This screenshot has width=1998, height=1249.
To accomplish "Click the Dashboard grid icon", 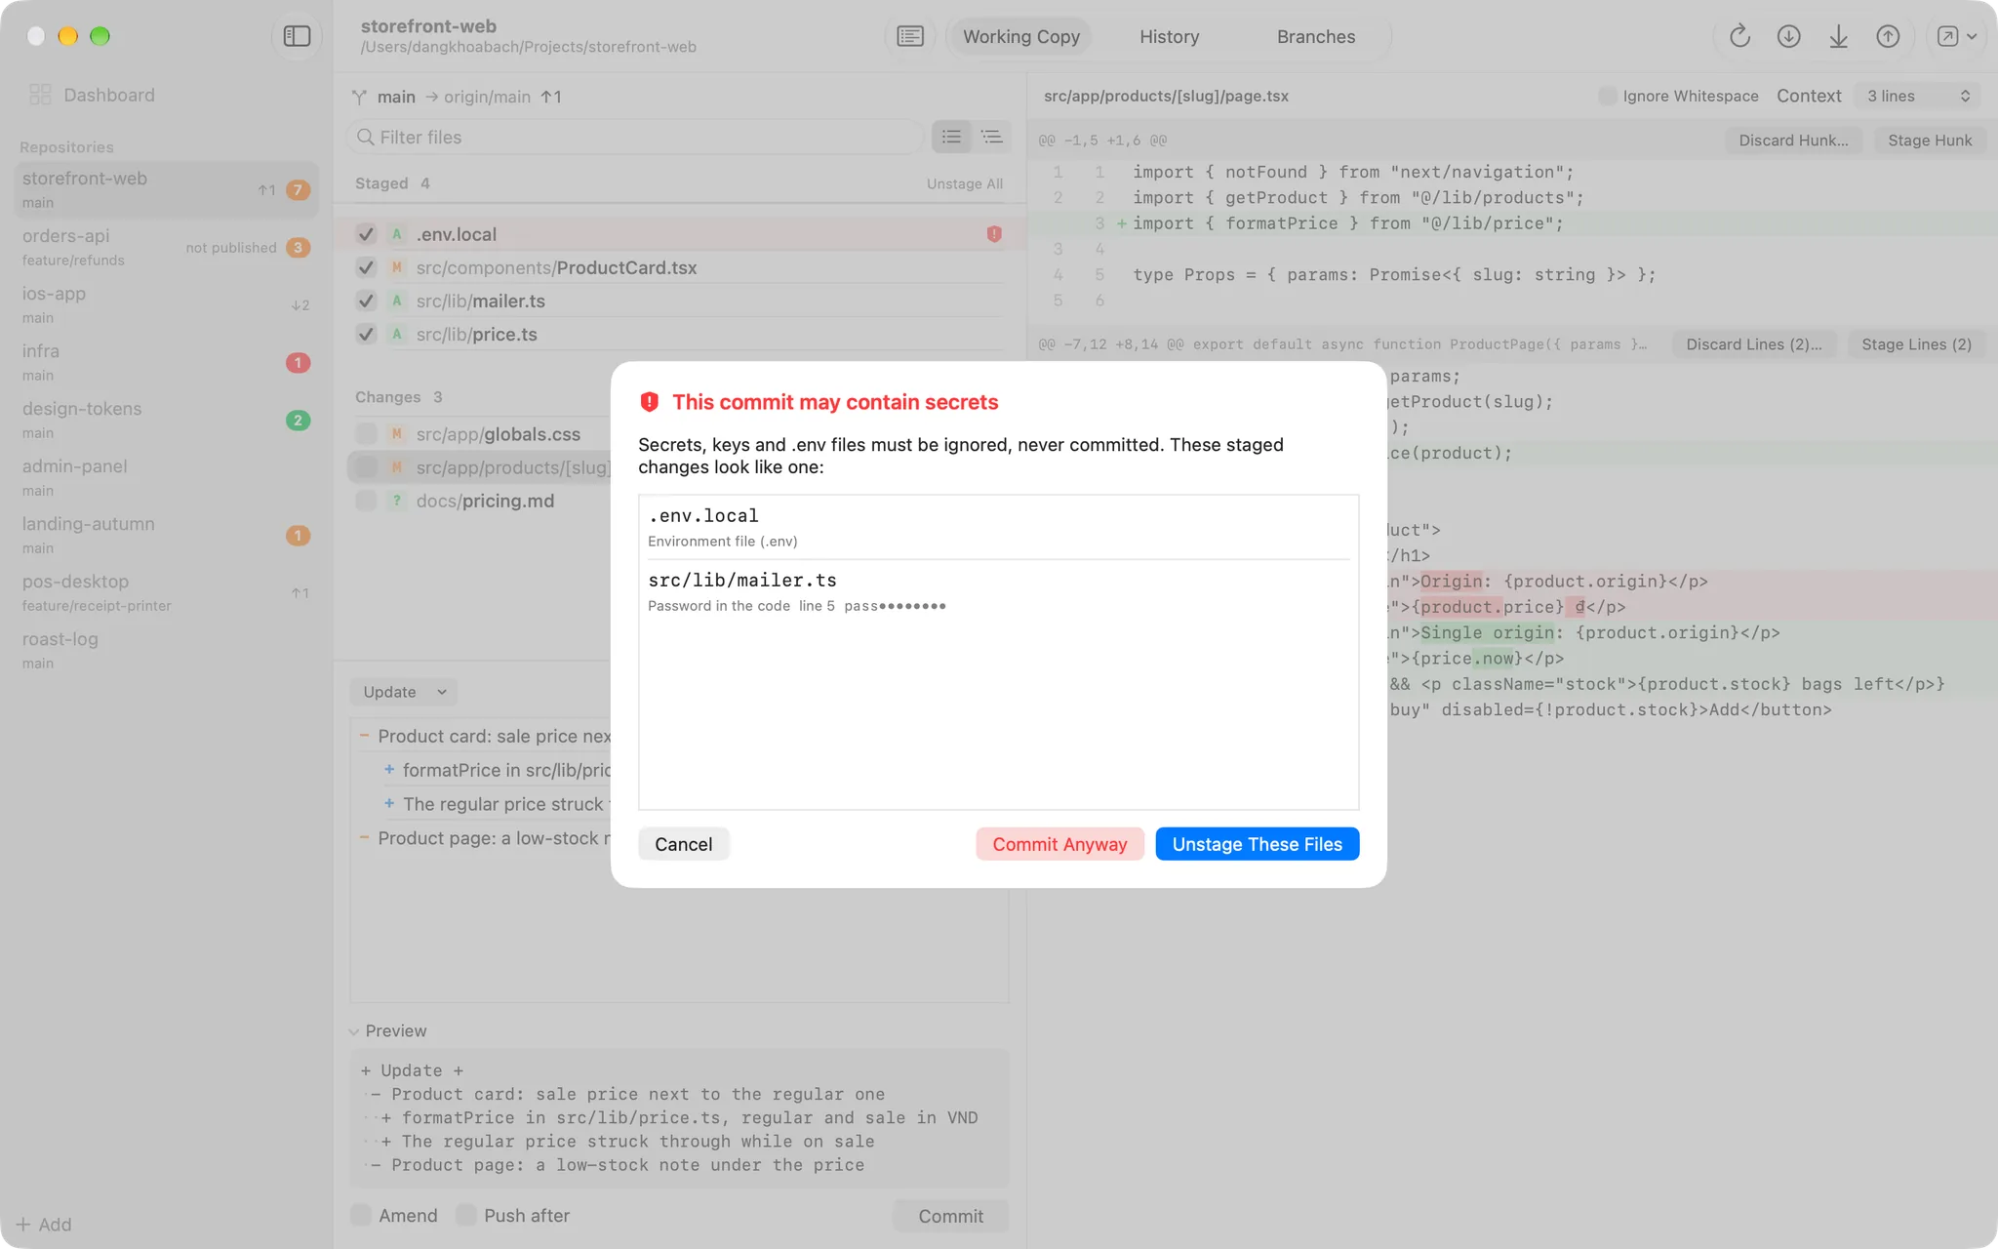I will point(40,95).
